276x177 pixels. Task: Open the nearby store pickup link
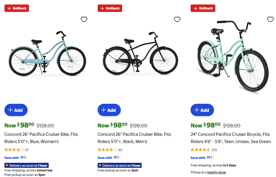pos(216,172)
